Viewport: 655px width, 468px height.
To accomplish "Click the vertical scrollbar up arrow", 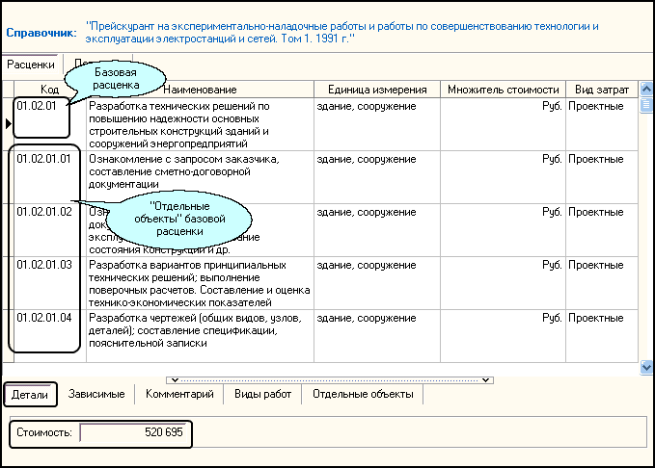I will coord(646,89).
